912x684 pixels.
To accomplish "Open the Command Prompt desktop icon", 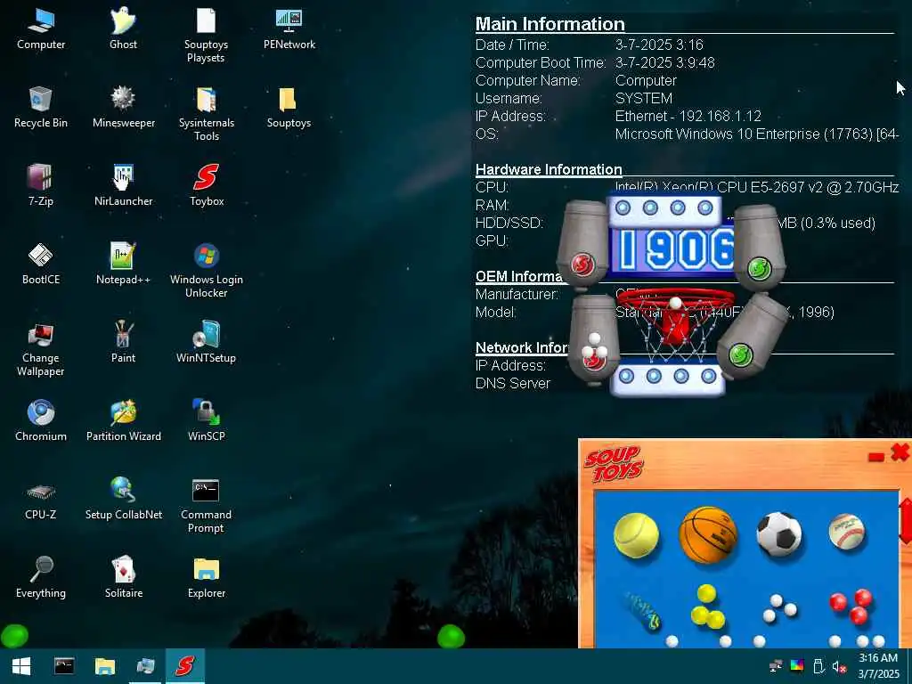I will (207, 506).
